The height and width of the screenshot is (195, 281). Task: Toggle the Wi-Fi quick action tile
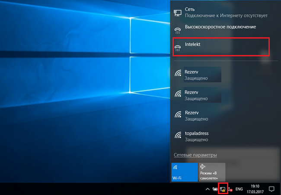click(x=185, y=172)
